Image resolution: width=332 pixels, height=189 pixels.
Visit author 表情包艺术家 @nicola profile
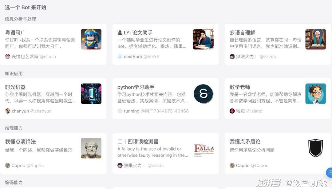click(31, 57)
